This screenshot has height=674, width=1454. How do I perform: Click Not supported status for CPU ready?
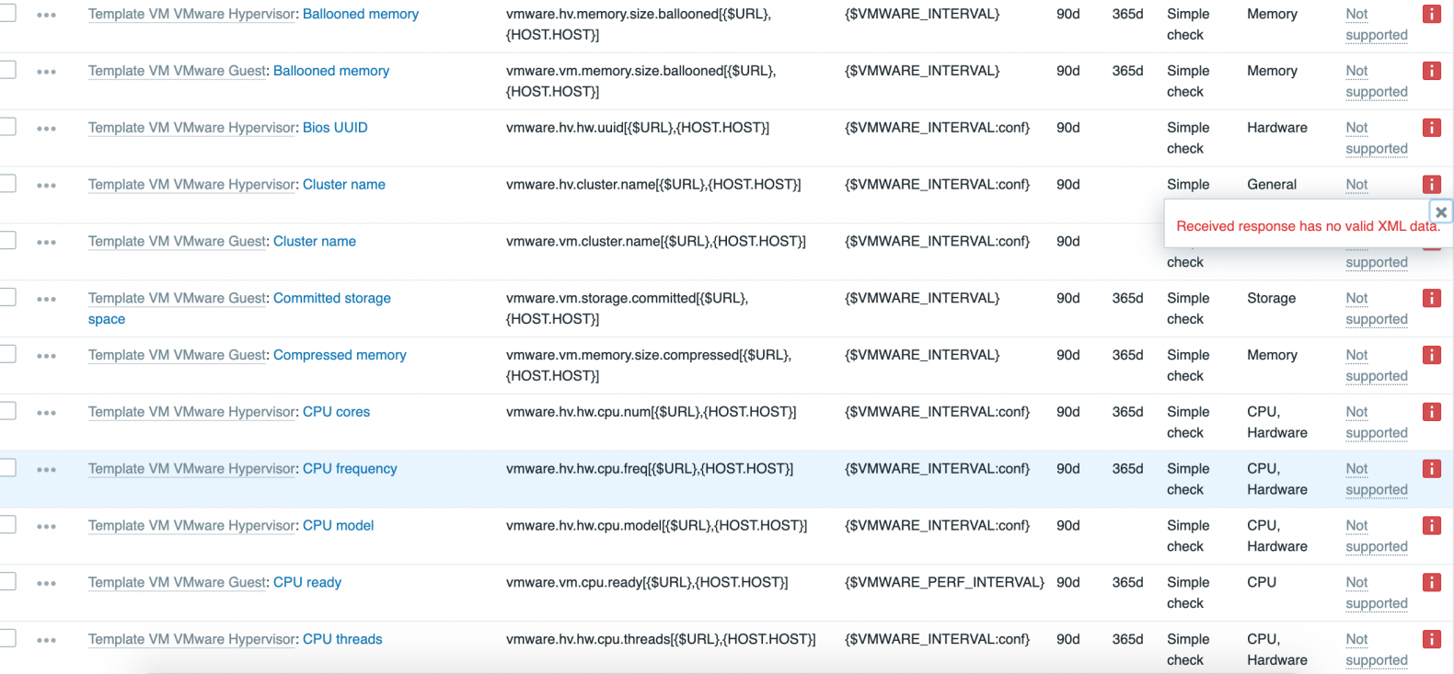point(1377,593)
